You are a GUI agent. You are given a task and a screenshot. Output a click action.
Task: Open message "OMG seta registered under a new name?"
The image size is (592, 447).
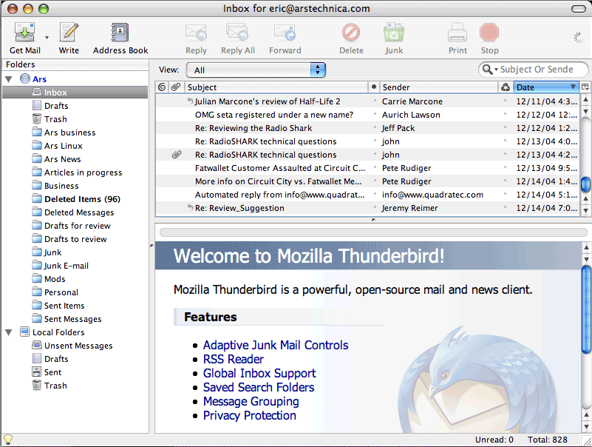point(274,115)
